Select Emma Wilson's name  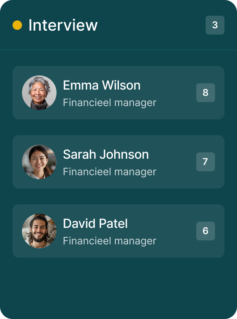[102, 85]
